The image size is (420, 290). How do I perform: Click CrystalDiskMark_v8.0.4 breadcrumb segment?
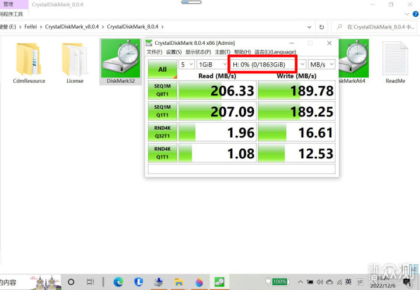(x=72, y=27)
